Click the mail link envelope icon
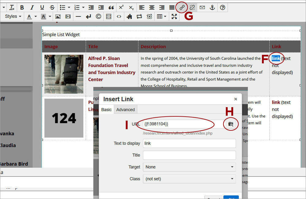306x199 pixels. pos(202,7)
